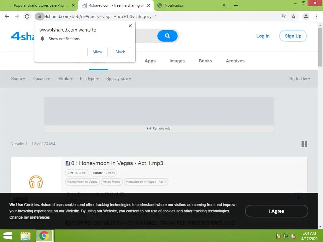Click the blue search magnifier button

pos(167,36)
